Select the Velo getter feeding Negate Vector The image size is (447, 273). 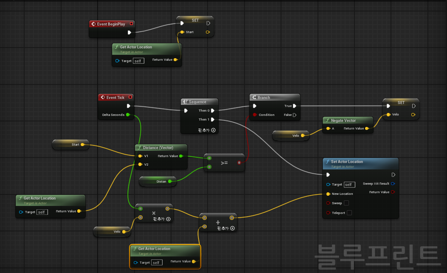tap(291, 135)
